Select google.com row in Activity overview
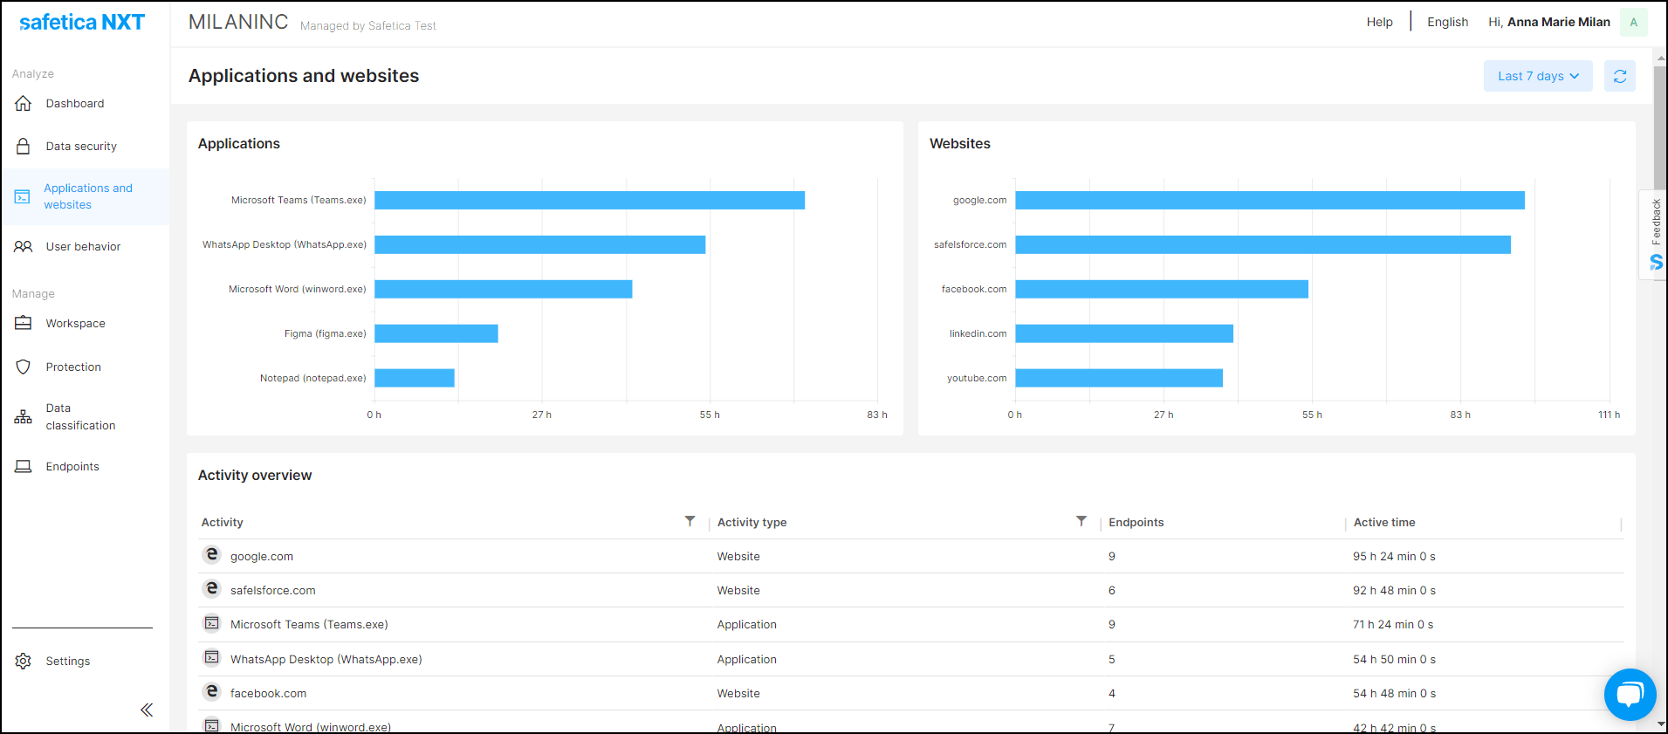 point(910,556)
